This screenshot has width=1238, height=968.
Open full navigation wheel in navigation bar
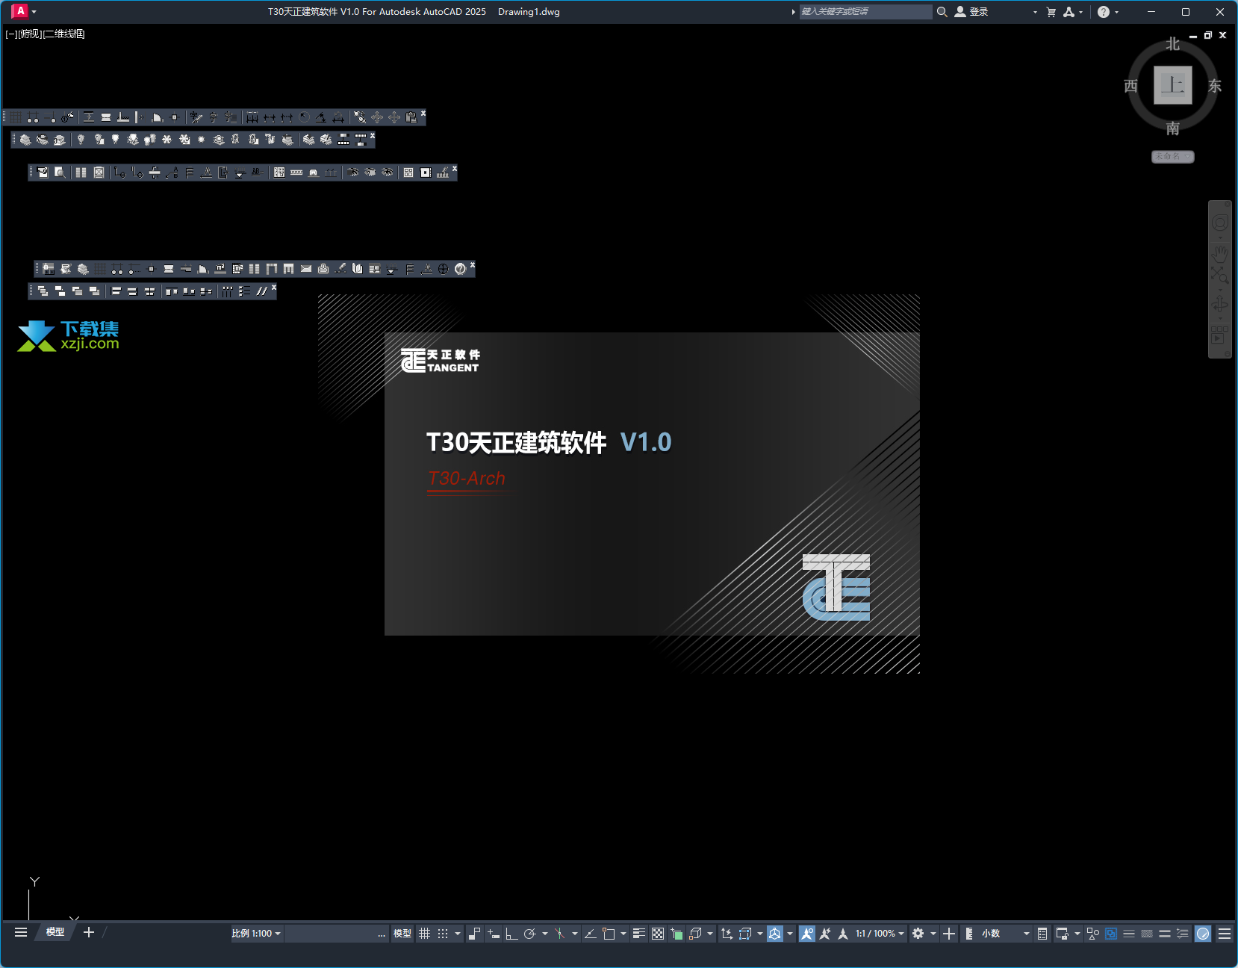click(1219, 223)
